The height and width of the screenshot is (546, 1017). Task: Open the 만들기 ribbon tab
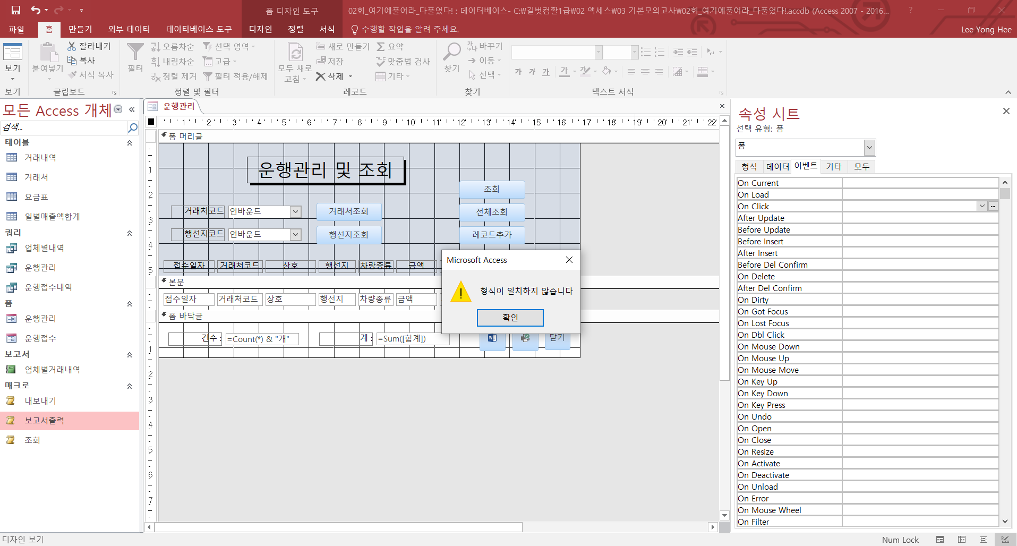tap(80, 29)
